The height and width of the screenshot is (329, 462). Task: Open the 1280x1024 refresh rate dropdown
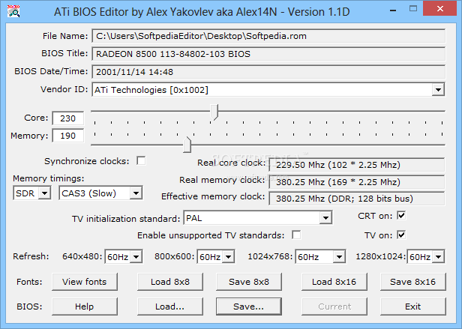point(439,257)
